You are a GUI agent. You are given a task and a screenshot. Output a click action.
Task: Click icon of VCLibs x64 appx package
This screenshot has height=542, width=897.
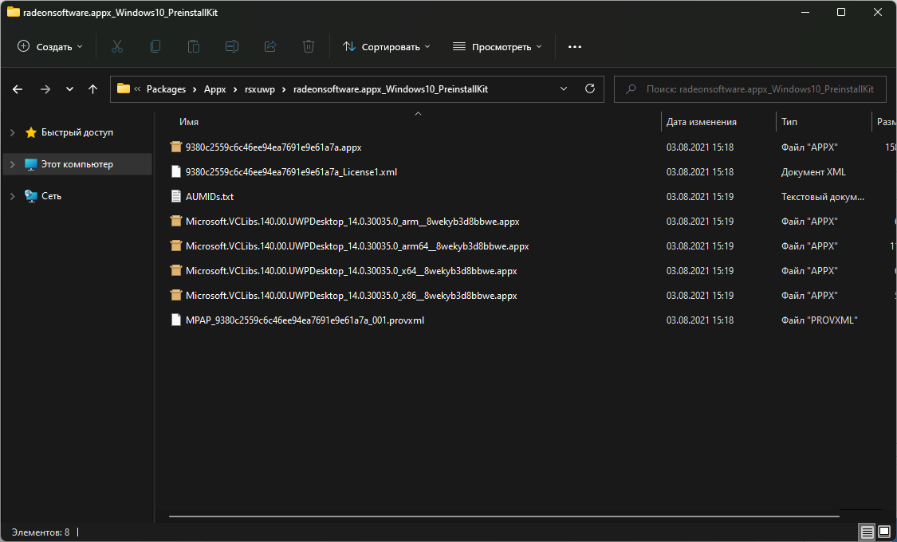click(176, 270)
